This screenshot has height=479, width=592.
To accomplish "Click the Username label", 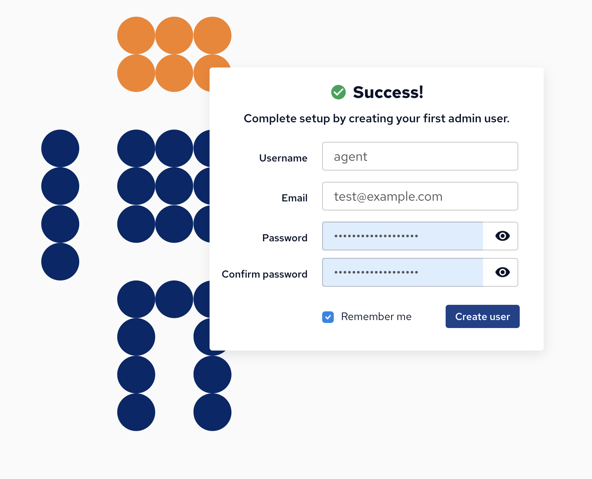I will pos(283,158).
